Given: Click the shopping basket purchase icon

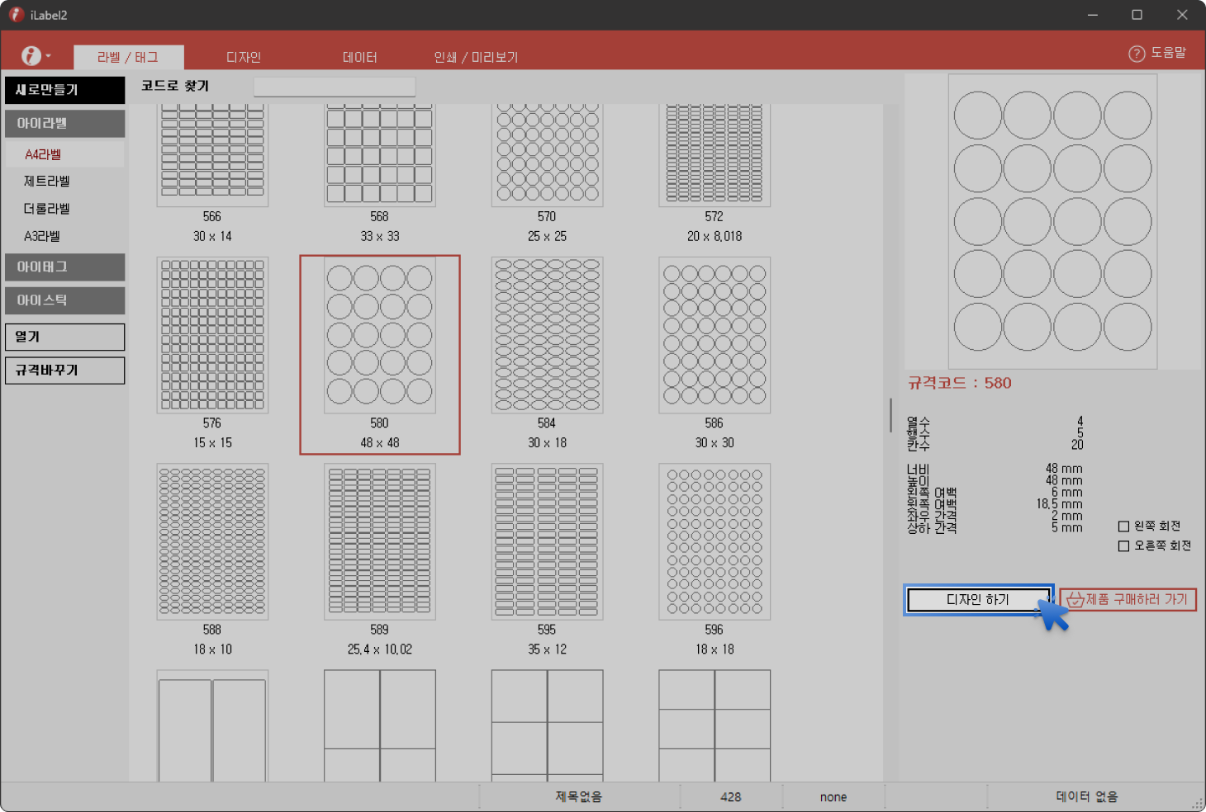Looking at the screenshot, I should 1075,600.
